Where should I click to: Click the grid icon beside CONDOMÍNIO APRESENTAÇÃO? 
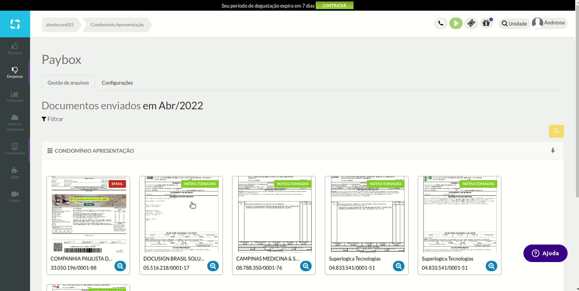coord(50,151)
